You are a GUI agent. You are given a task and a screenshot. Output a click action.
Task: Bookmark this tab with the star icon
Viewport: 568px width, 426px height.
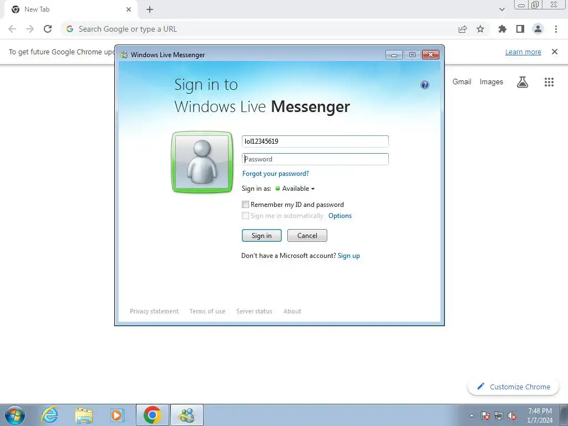480,29
